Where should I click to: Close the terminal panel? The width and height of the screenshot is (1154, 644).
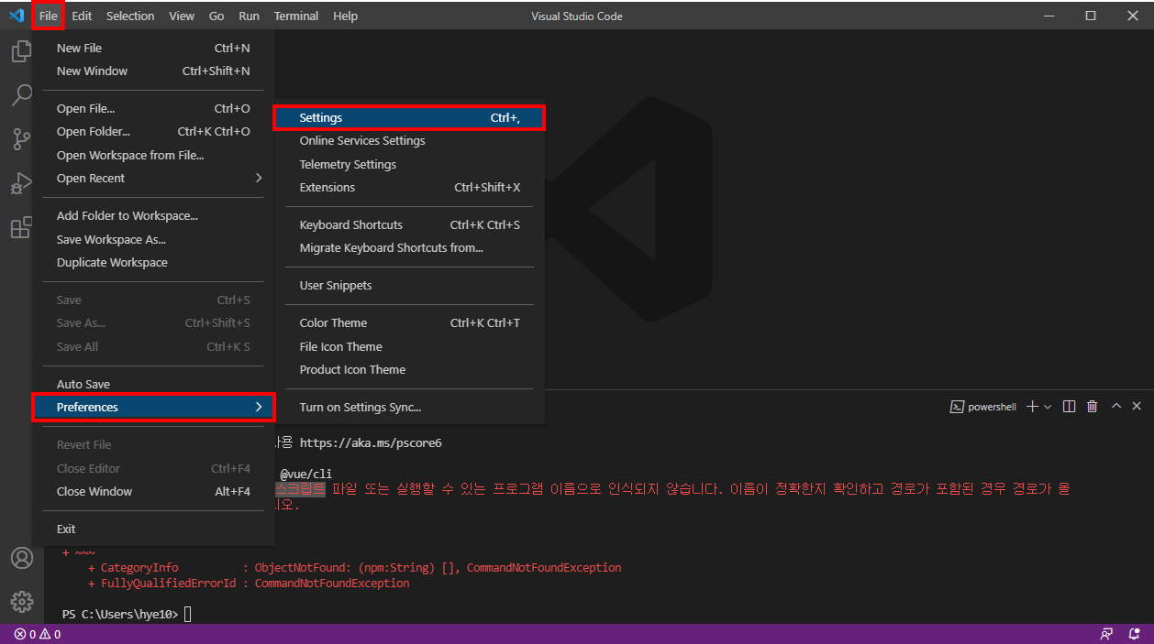click(1137, 406)
